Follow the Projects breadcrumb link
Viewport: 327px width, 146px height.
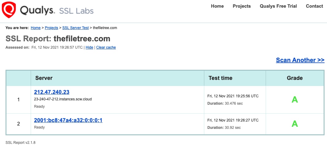51,28
